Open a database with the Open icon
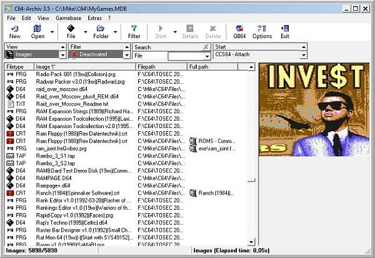Screen dimensions: 375x258 37,29
